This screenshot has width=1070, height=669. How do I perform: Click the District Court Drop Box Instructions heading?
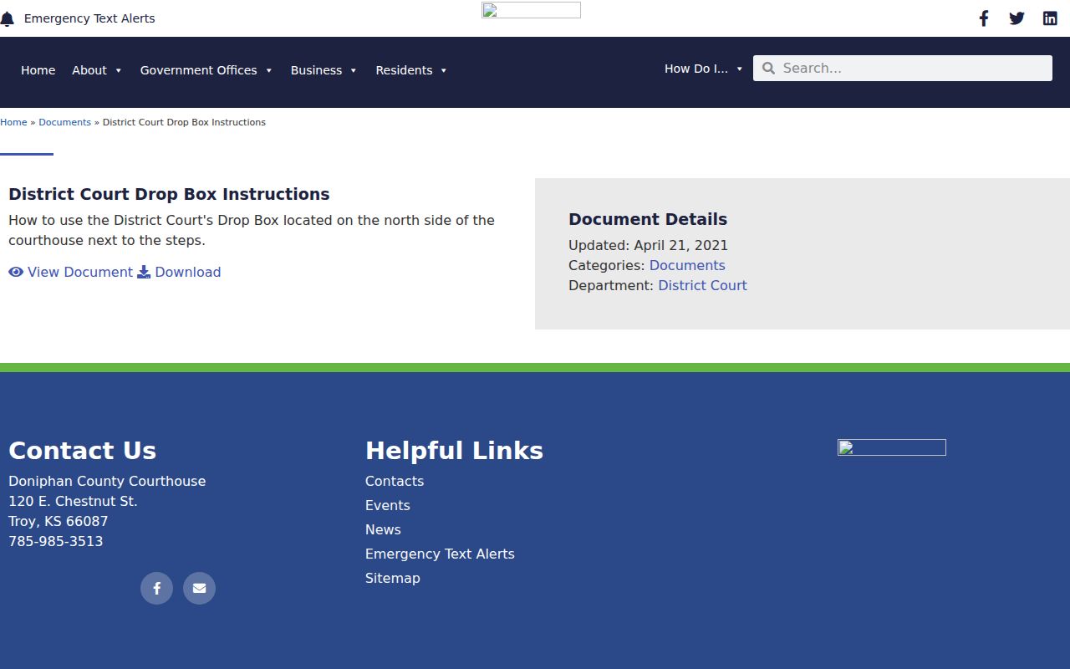[169, 194]
